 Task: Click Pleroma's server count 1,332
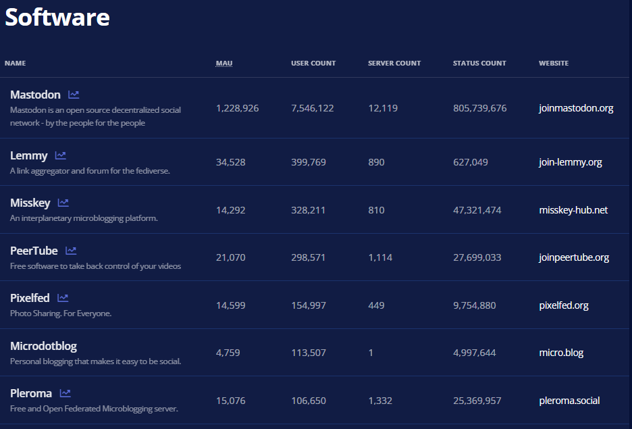pos(380,401)
